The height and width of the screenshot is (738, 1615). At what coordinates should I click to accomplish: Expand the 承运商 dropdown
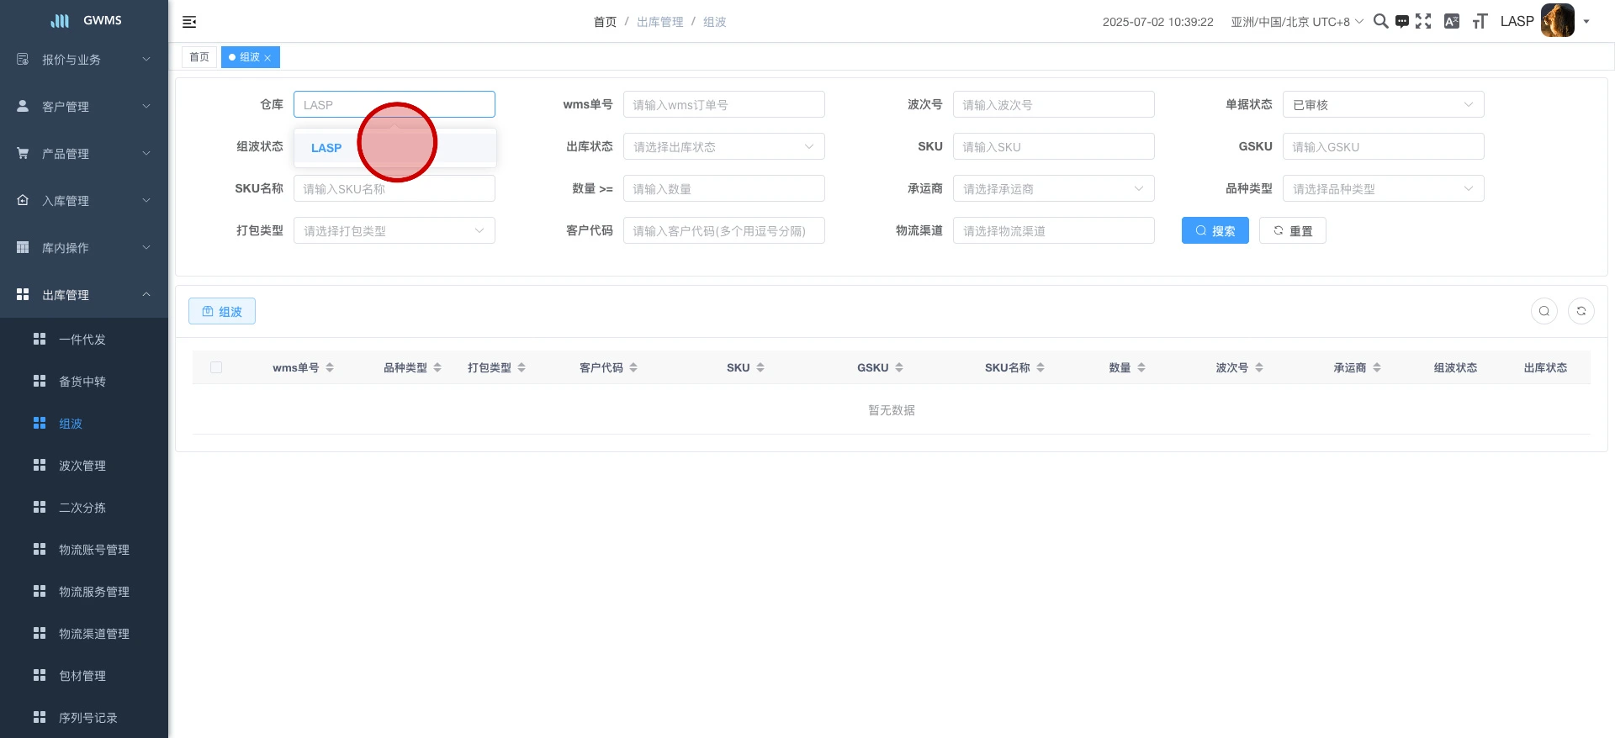1052,189
